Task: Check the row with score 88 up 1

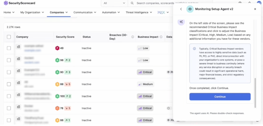Action: (9, 120)
